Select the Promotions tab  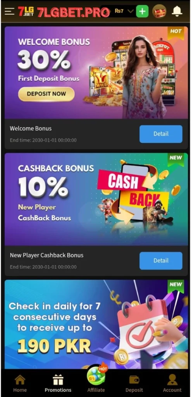click(58, 383)
